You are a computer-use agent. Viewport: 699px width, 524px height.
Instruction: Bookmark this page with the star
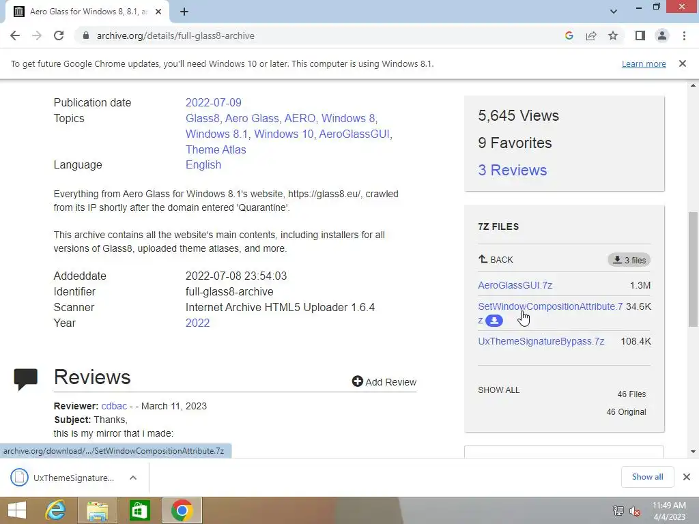point(613,35)
